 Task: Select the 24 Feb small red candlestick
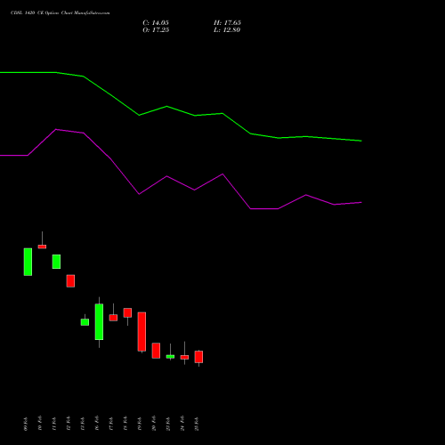click(x=184, y=357)
